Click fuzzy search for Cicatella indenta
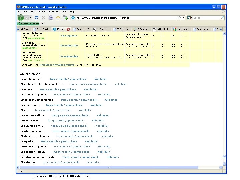 click(x=58, y=79)
